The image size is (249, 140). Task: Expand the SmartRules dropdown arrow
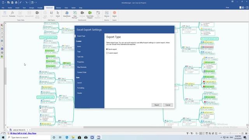coord(67,17)
